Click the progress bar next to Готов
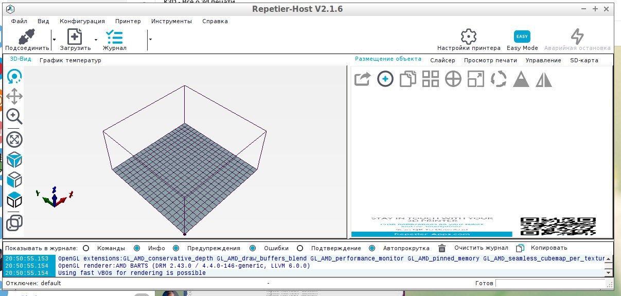 [549, 284]
